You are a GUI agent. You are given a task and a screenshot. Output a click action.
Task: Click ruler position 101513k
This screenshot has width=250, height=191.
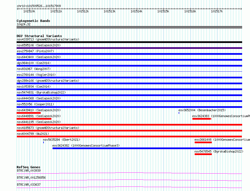click(110, 11)
